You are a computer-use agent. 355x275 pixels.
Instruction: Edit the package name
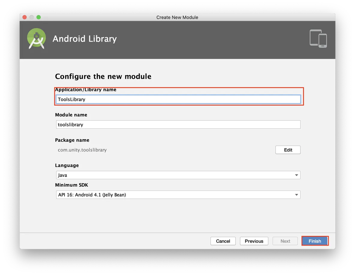288,150
